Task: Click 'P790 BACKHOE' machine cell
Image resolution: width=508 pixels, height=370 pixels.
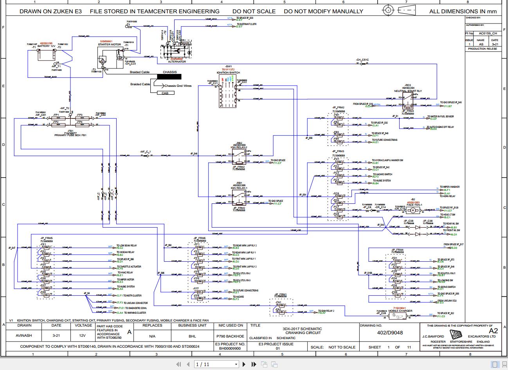Action: 230,336
